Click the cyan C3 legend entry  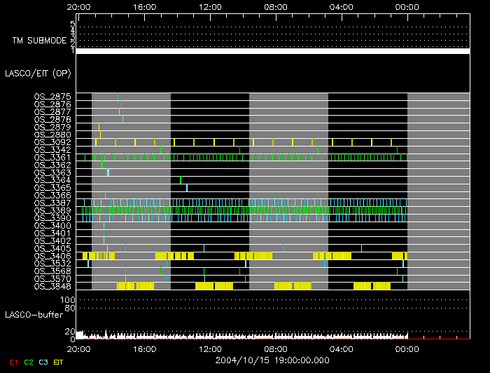[43, 362]
